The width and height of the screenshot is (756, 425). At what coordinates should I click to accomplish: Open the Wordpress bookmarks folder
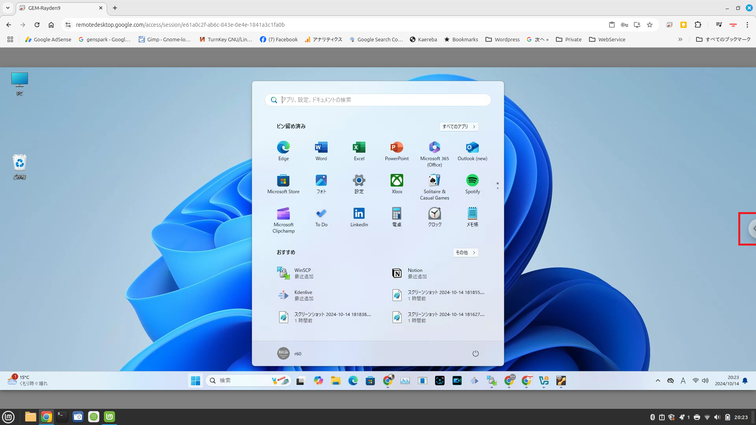point(502,39)
